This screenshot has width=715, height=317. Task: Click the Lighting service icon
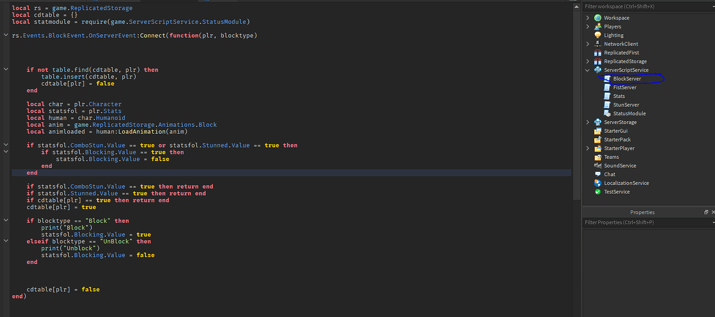coord(597,35)
